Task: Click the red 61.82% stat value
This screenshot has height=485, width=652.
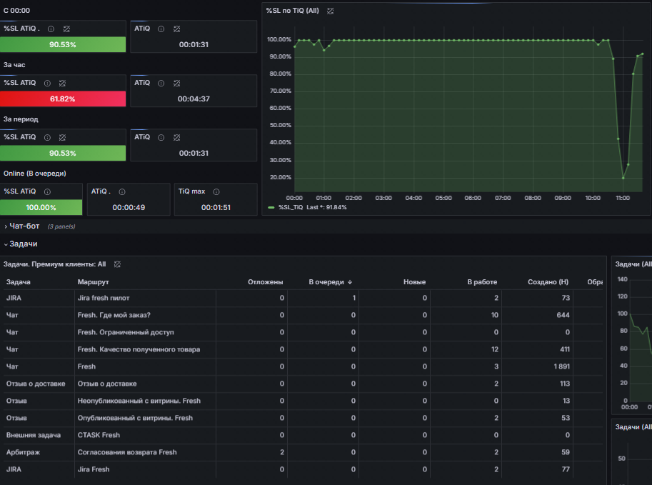Action: click(63, 99)
